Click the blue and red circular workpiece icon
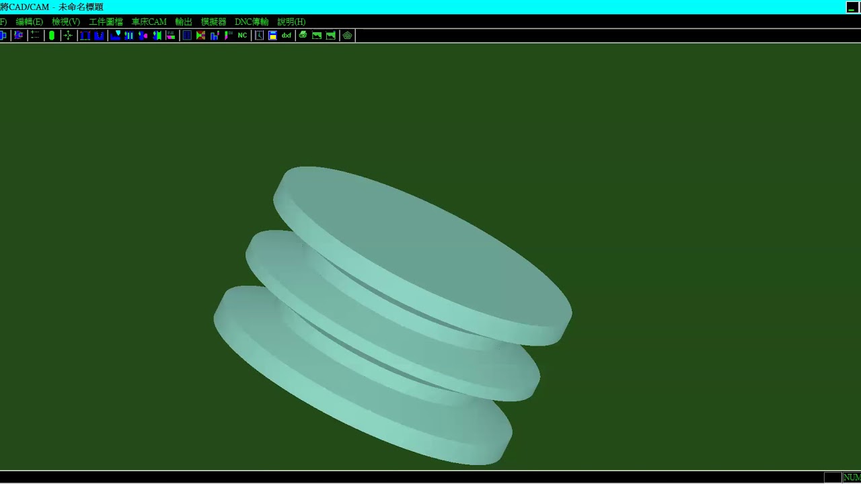Screen dimensions: 861x484 coord(18,36)
